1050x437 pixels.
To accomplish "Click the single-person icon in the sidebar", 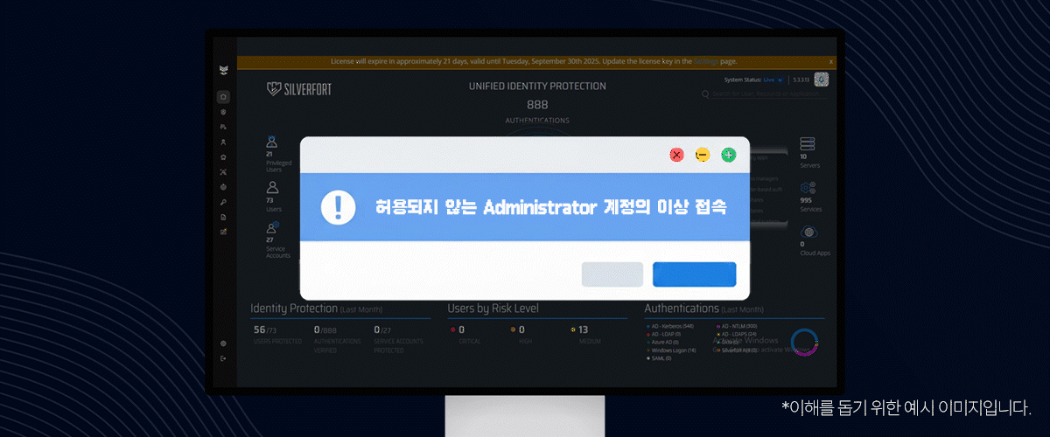I will (x=224, y=142).
